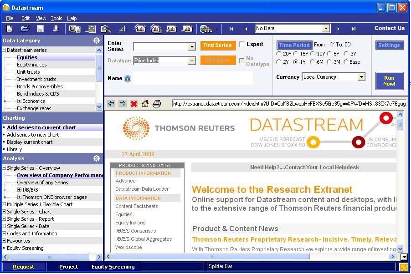Image resolution: width=411 pixels, height=274 pixels.
Task: Click the add chart plus toolbar icon
Action: click(x=171, y=29)
